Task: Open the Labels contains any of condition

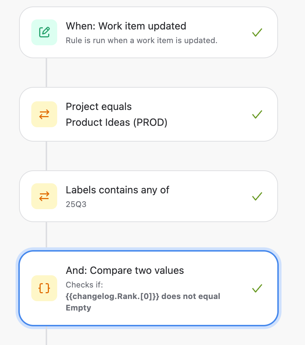Action: point(149,196)
